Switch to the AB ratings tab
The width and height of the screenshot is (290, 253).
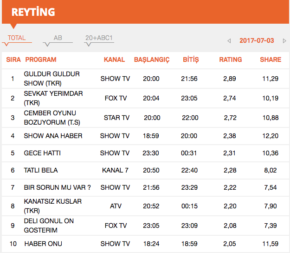point(58,38)
